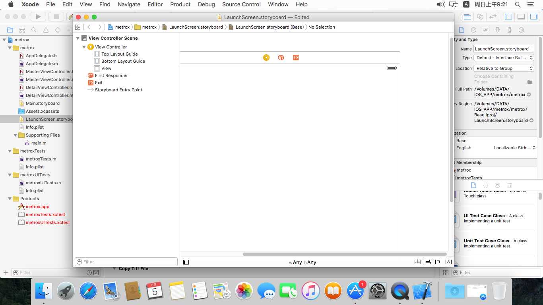Screen dimensions: 543x305
Task: Toggle the Debug area pane
Action: click(x=521, y=17)
